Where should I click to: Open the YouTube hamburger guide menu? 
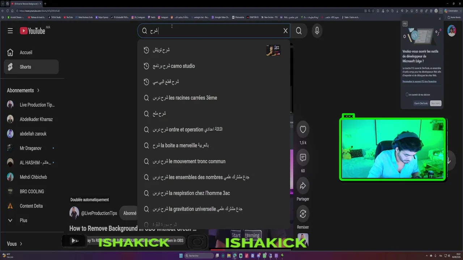(10, 31)
